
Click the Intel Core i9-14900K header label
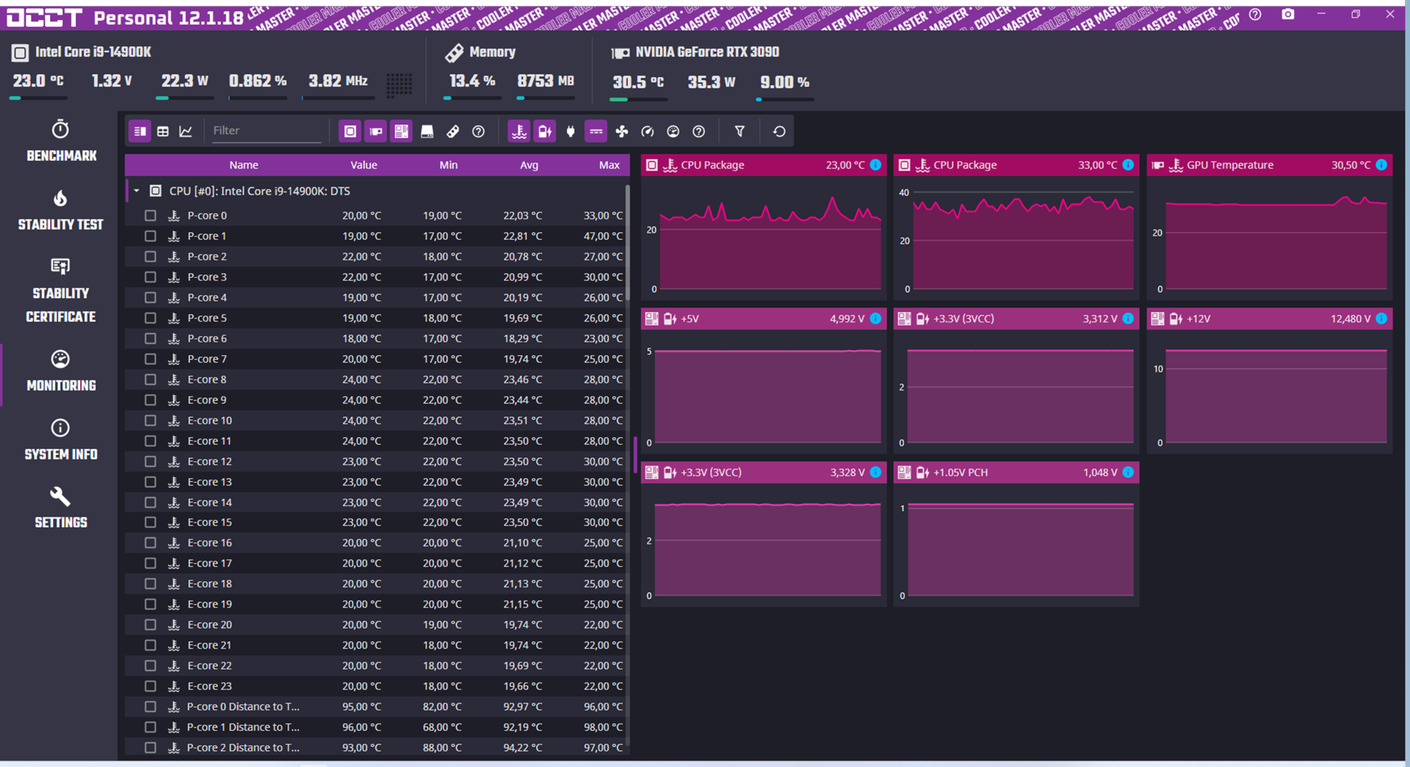click(x=93, y=52)
